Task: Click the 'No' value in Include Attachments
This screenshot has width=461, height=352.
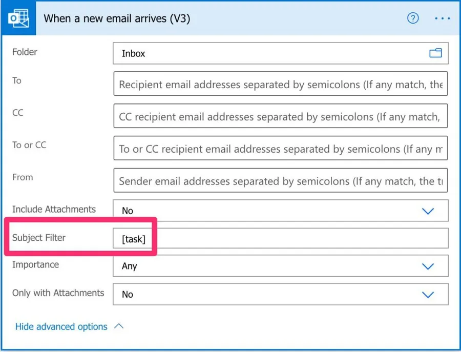Action: (128, 211)
